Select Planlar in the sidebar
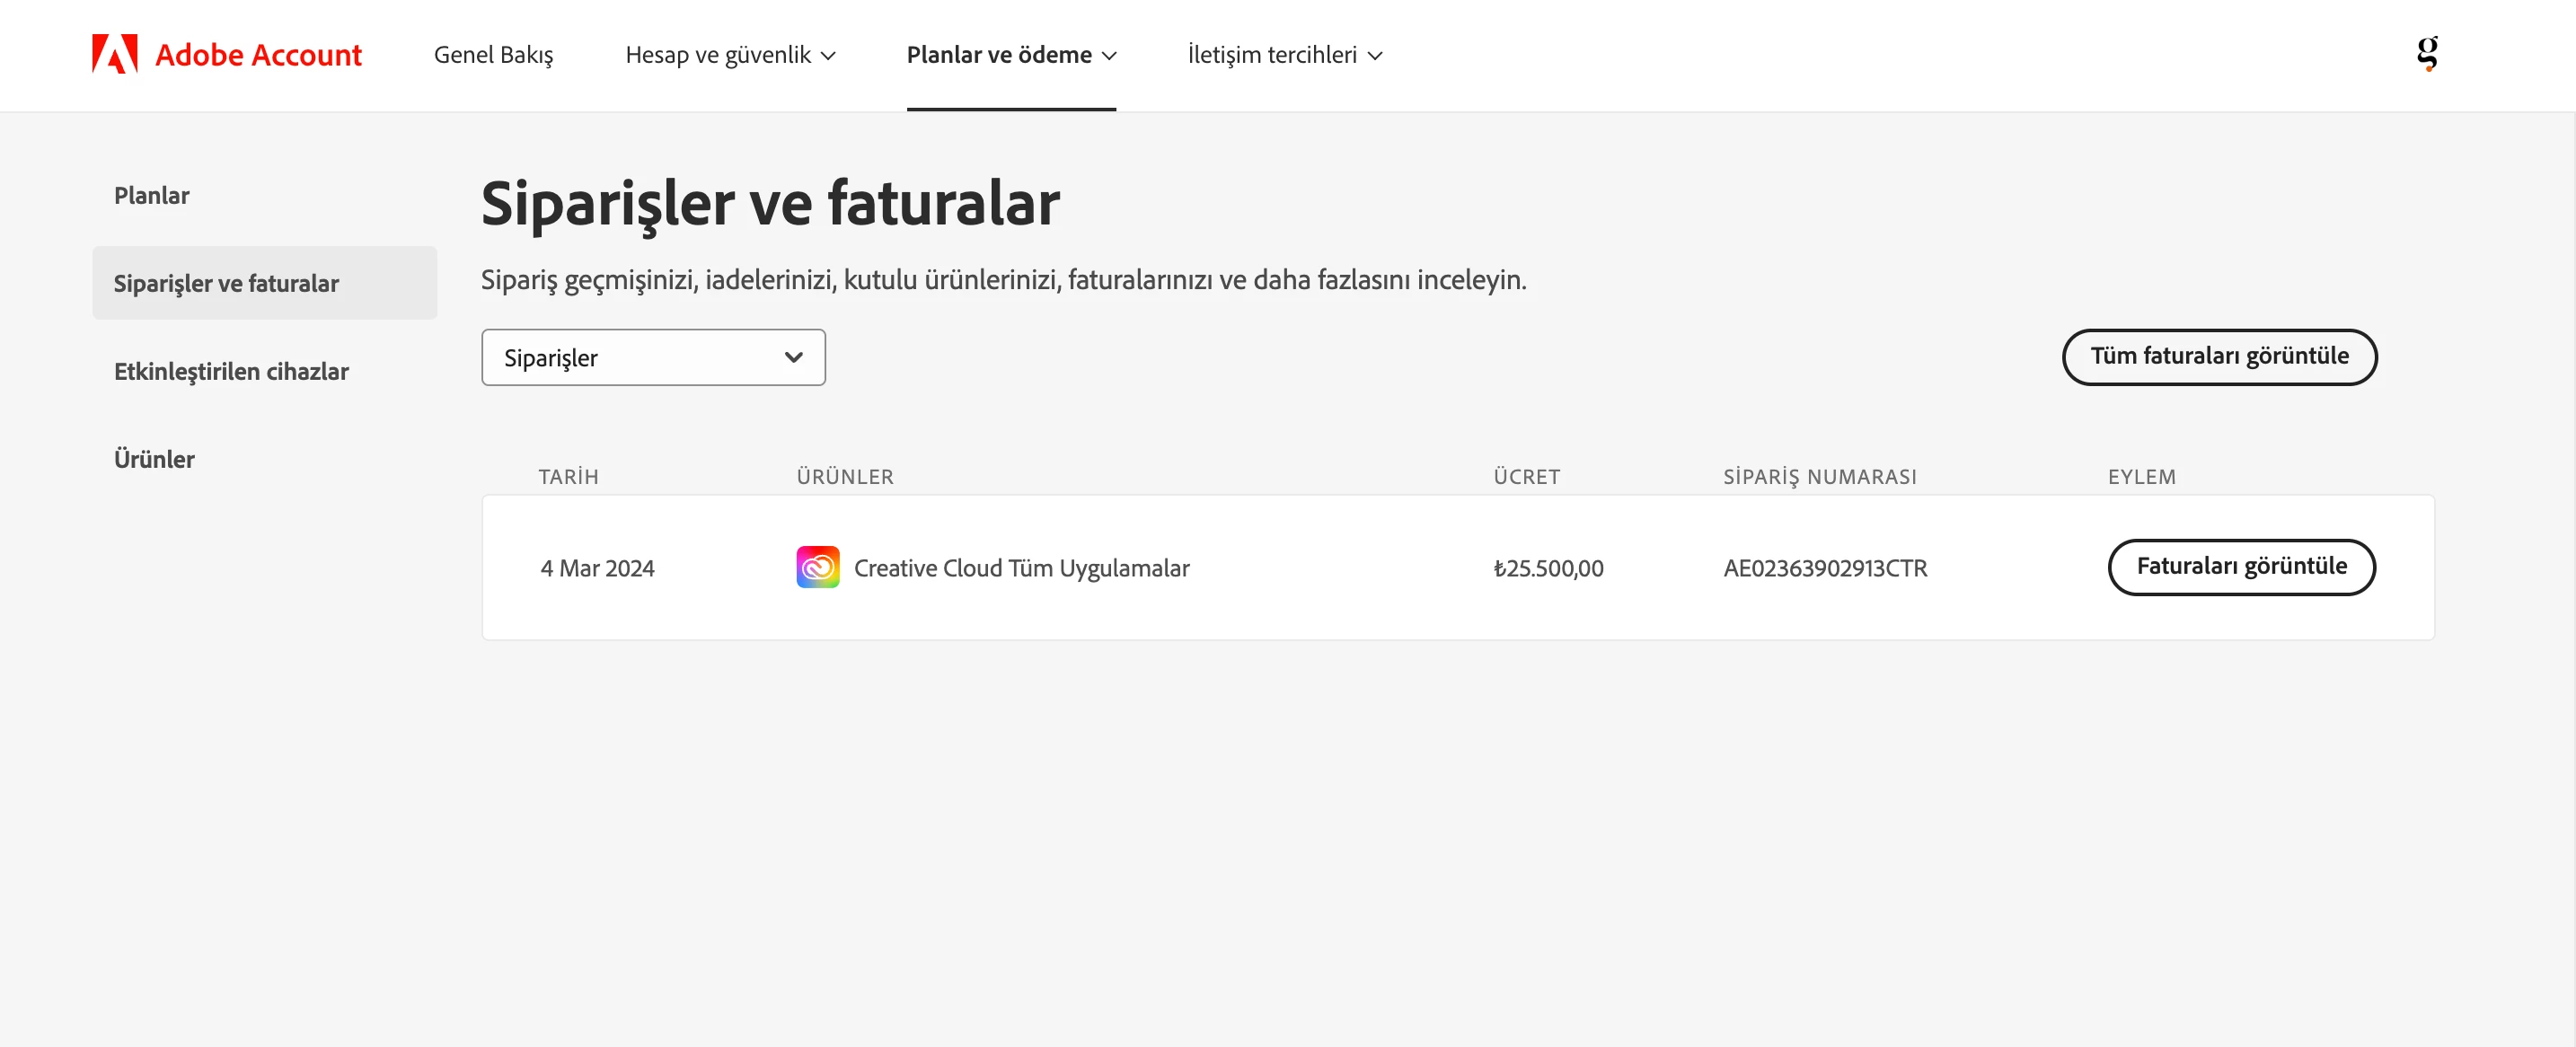Screen dimensions: 2576x1047 point(151,195)
